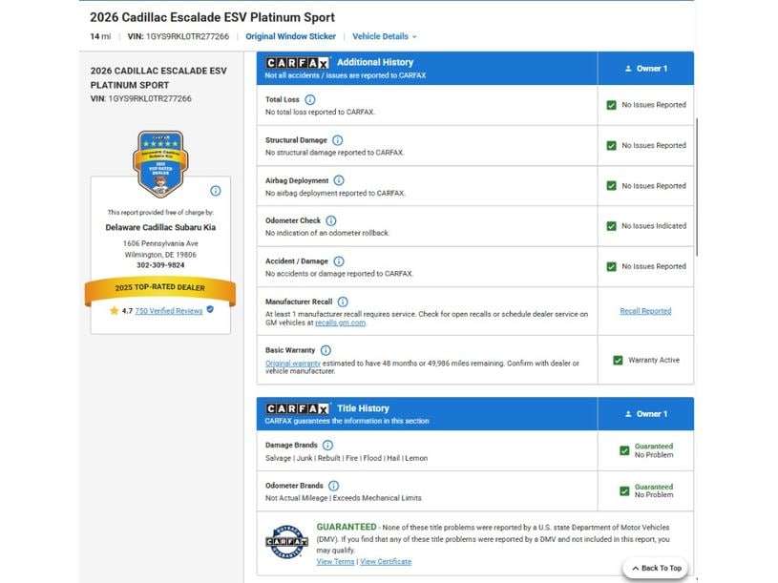The width and height of the screenshot is (778, 583).
Task: Click the 4.7 rating number
Action: tap(127, 311)
